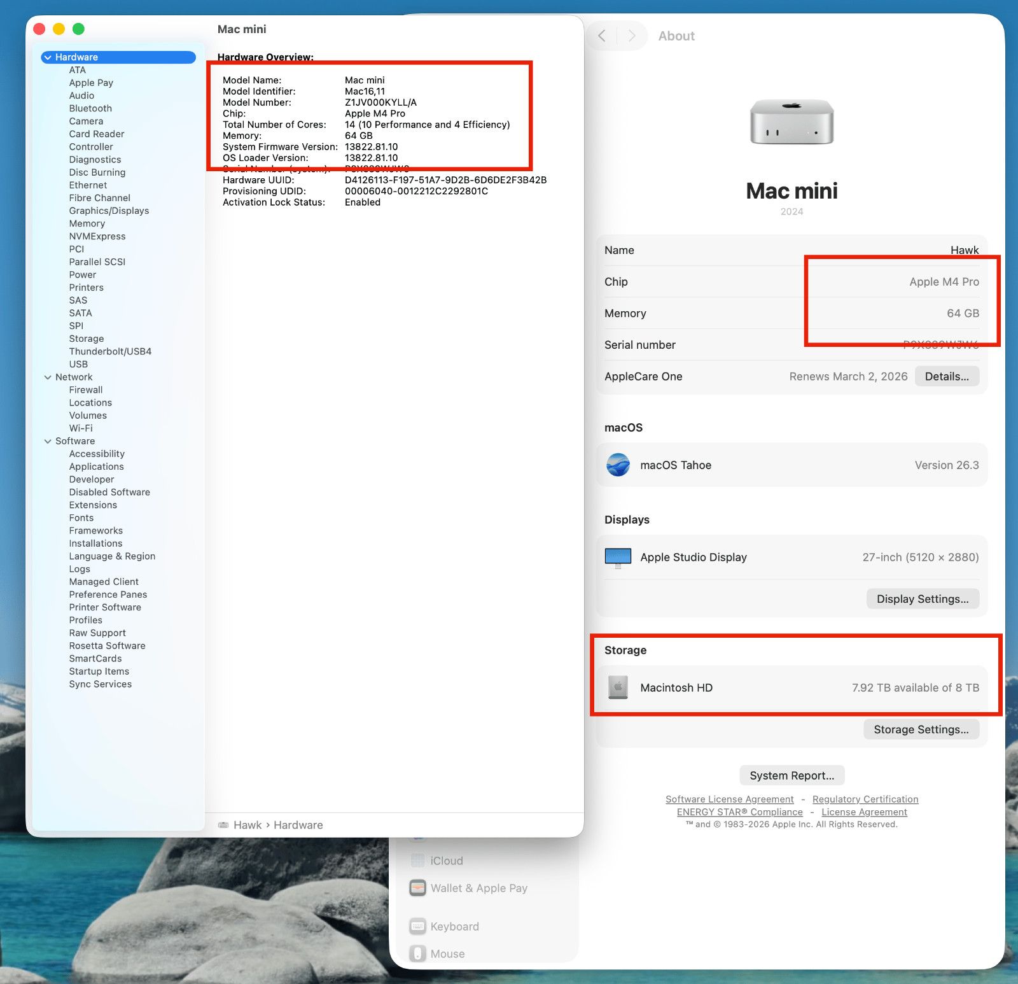Open Wallet & Apple Pay settings
1018x984 pixels.
479,888
